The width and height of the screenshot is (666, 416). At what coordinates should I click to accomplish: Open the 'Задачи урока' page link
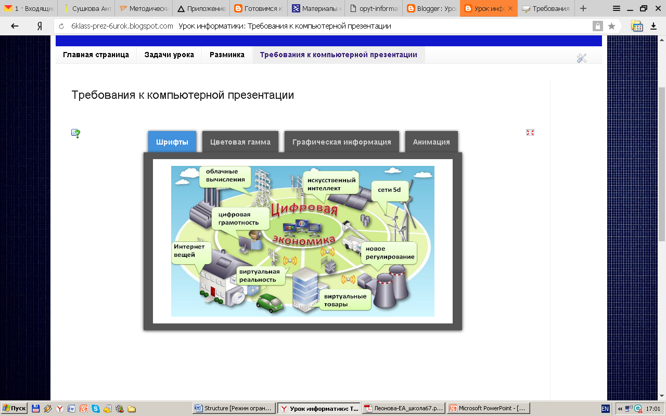point(169,55)
